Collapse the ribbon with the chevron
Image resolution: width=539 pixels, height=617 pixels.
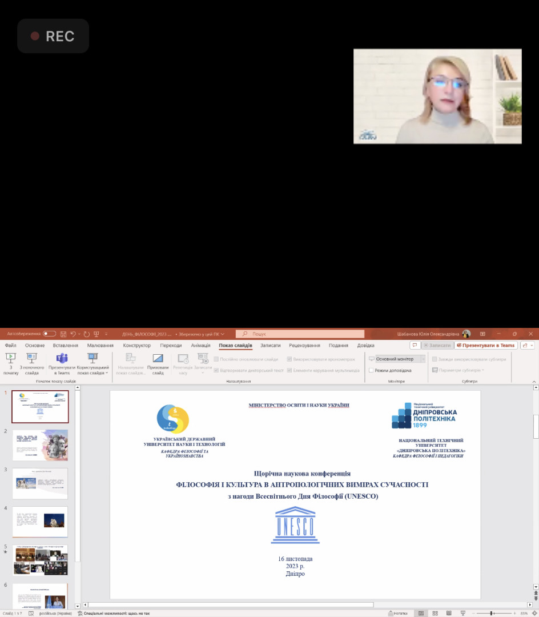point(534,381)
